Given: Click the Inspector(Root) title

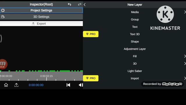Looking at the screenshot, I should 41,4.
